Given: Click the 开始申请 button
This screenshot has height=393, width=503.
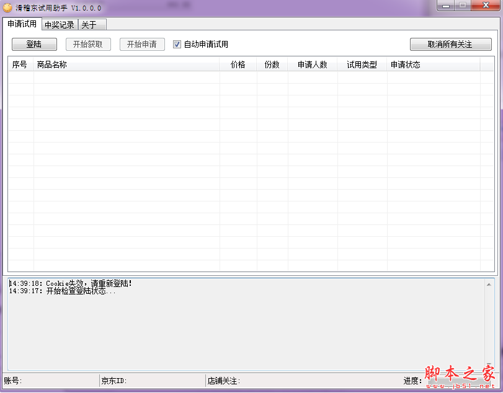Looking at the screenshot, I should [141, 44].
